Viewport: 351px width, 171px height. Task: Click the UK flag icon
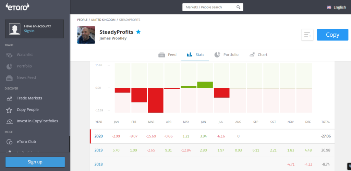pyautogui.click(x=329, y=7)
